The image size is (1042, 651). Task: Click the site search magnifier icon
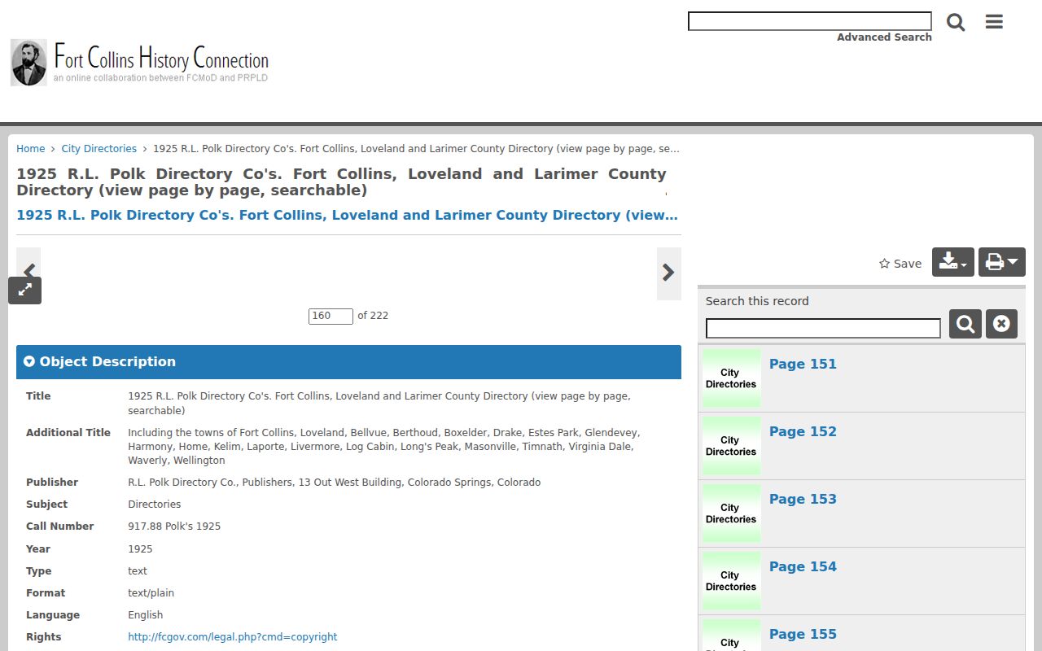click(x=956, y=22)
